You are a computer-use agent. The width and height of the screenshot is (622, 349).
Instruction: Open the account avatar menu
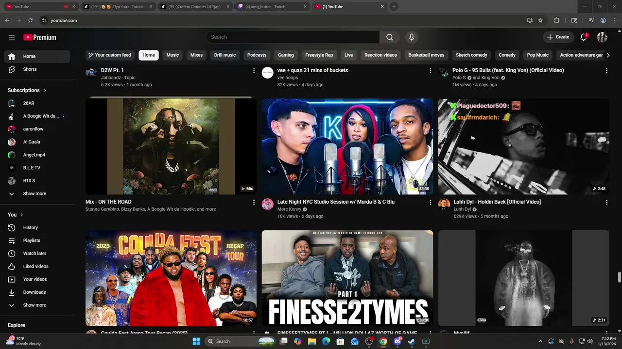coord(602,37)
